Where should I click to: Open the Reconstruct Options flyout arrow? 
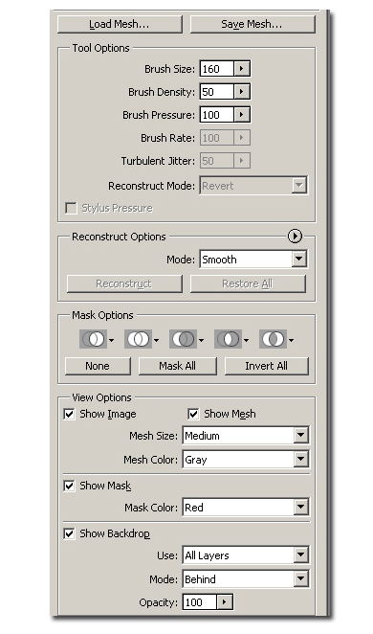[x=295, y=237]
